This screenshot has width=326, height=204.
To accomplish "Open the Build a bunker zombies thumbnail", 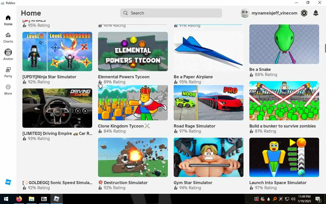I will pyautogui.click(x=284, y=101).
